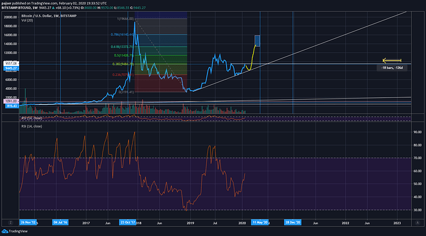Click the lower RSI (14, close) pane legend
Viewport: 426px width, 236px height.
click(x=31, y=126)
